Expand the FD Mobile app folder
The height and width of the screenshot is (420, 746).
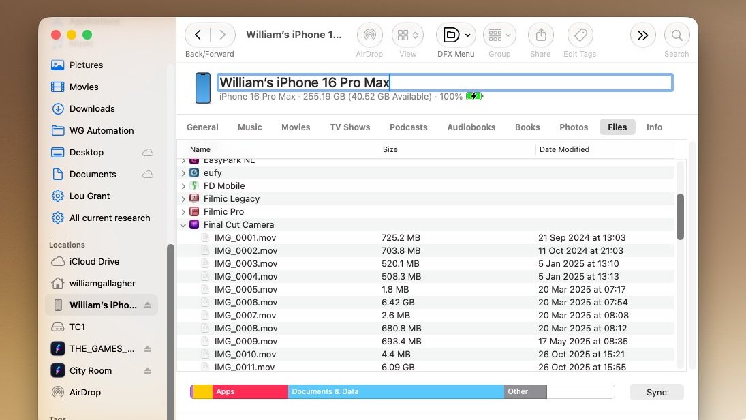(183, 185)
